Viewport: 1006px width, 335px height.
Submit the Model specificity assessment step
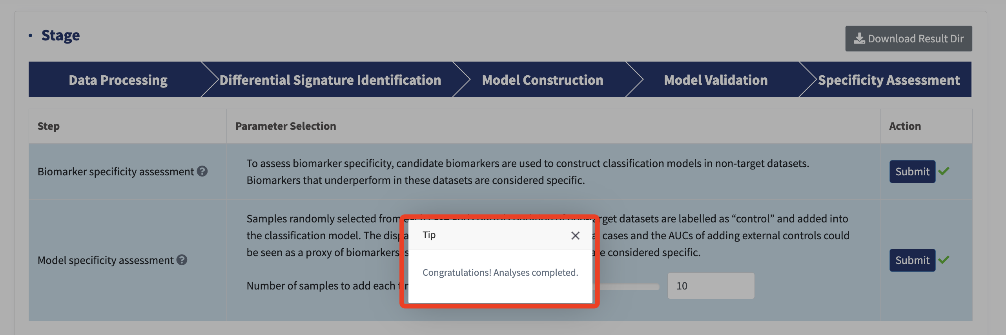point(912,260)
